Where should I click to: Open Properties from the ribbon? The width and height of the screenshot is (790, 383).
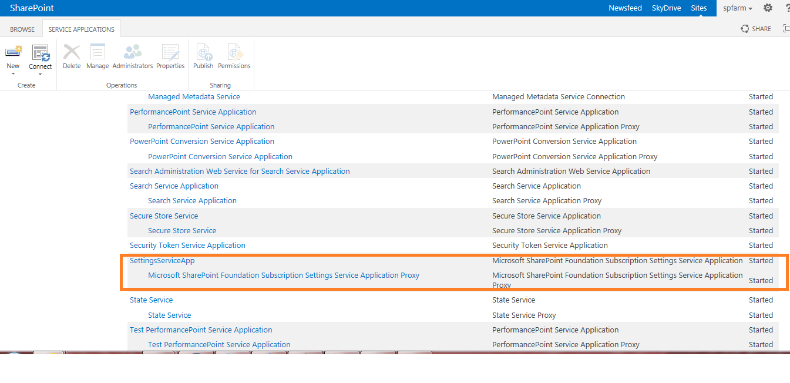170,52
